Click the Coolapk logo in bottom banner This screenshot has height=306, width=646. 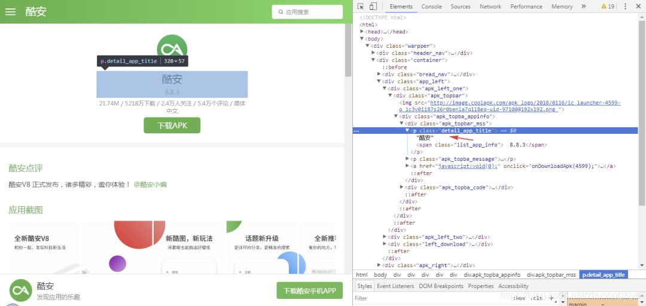click(x=20, y=290)
